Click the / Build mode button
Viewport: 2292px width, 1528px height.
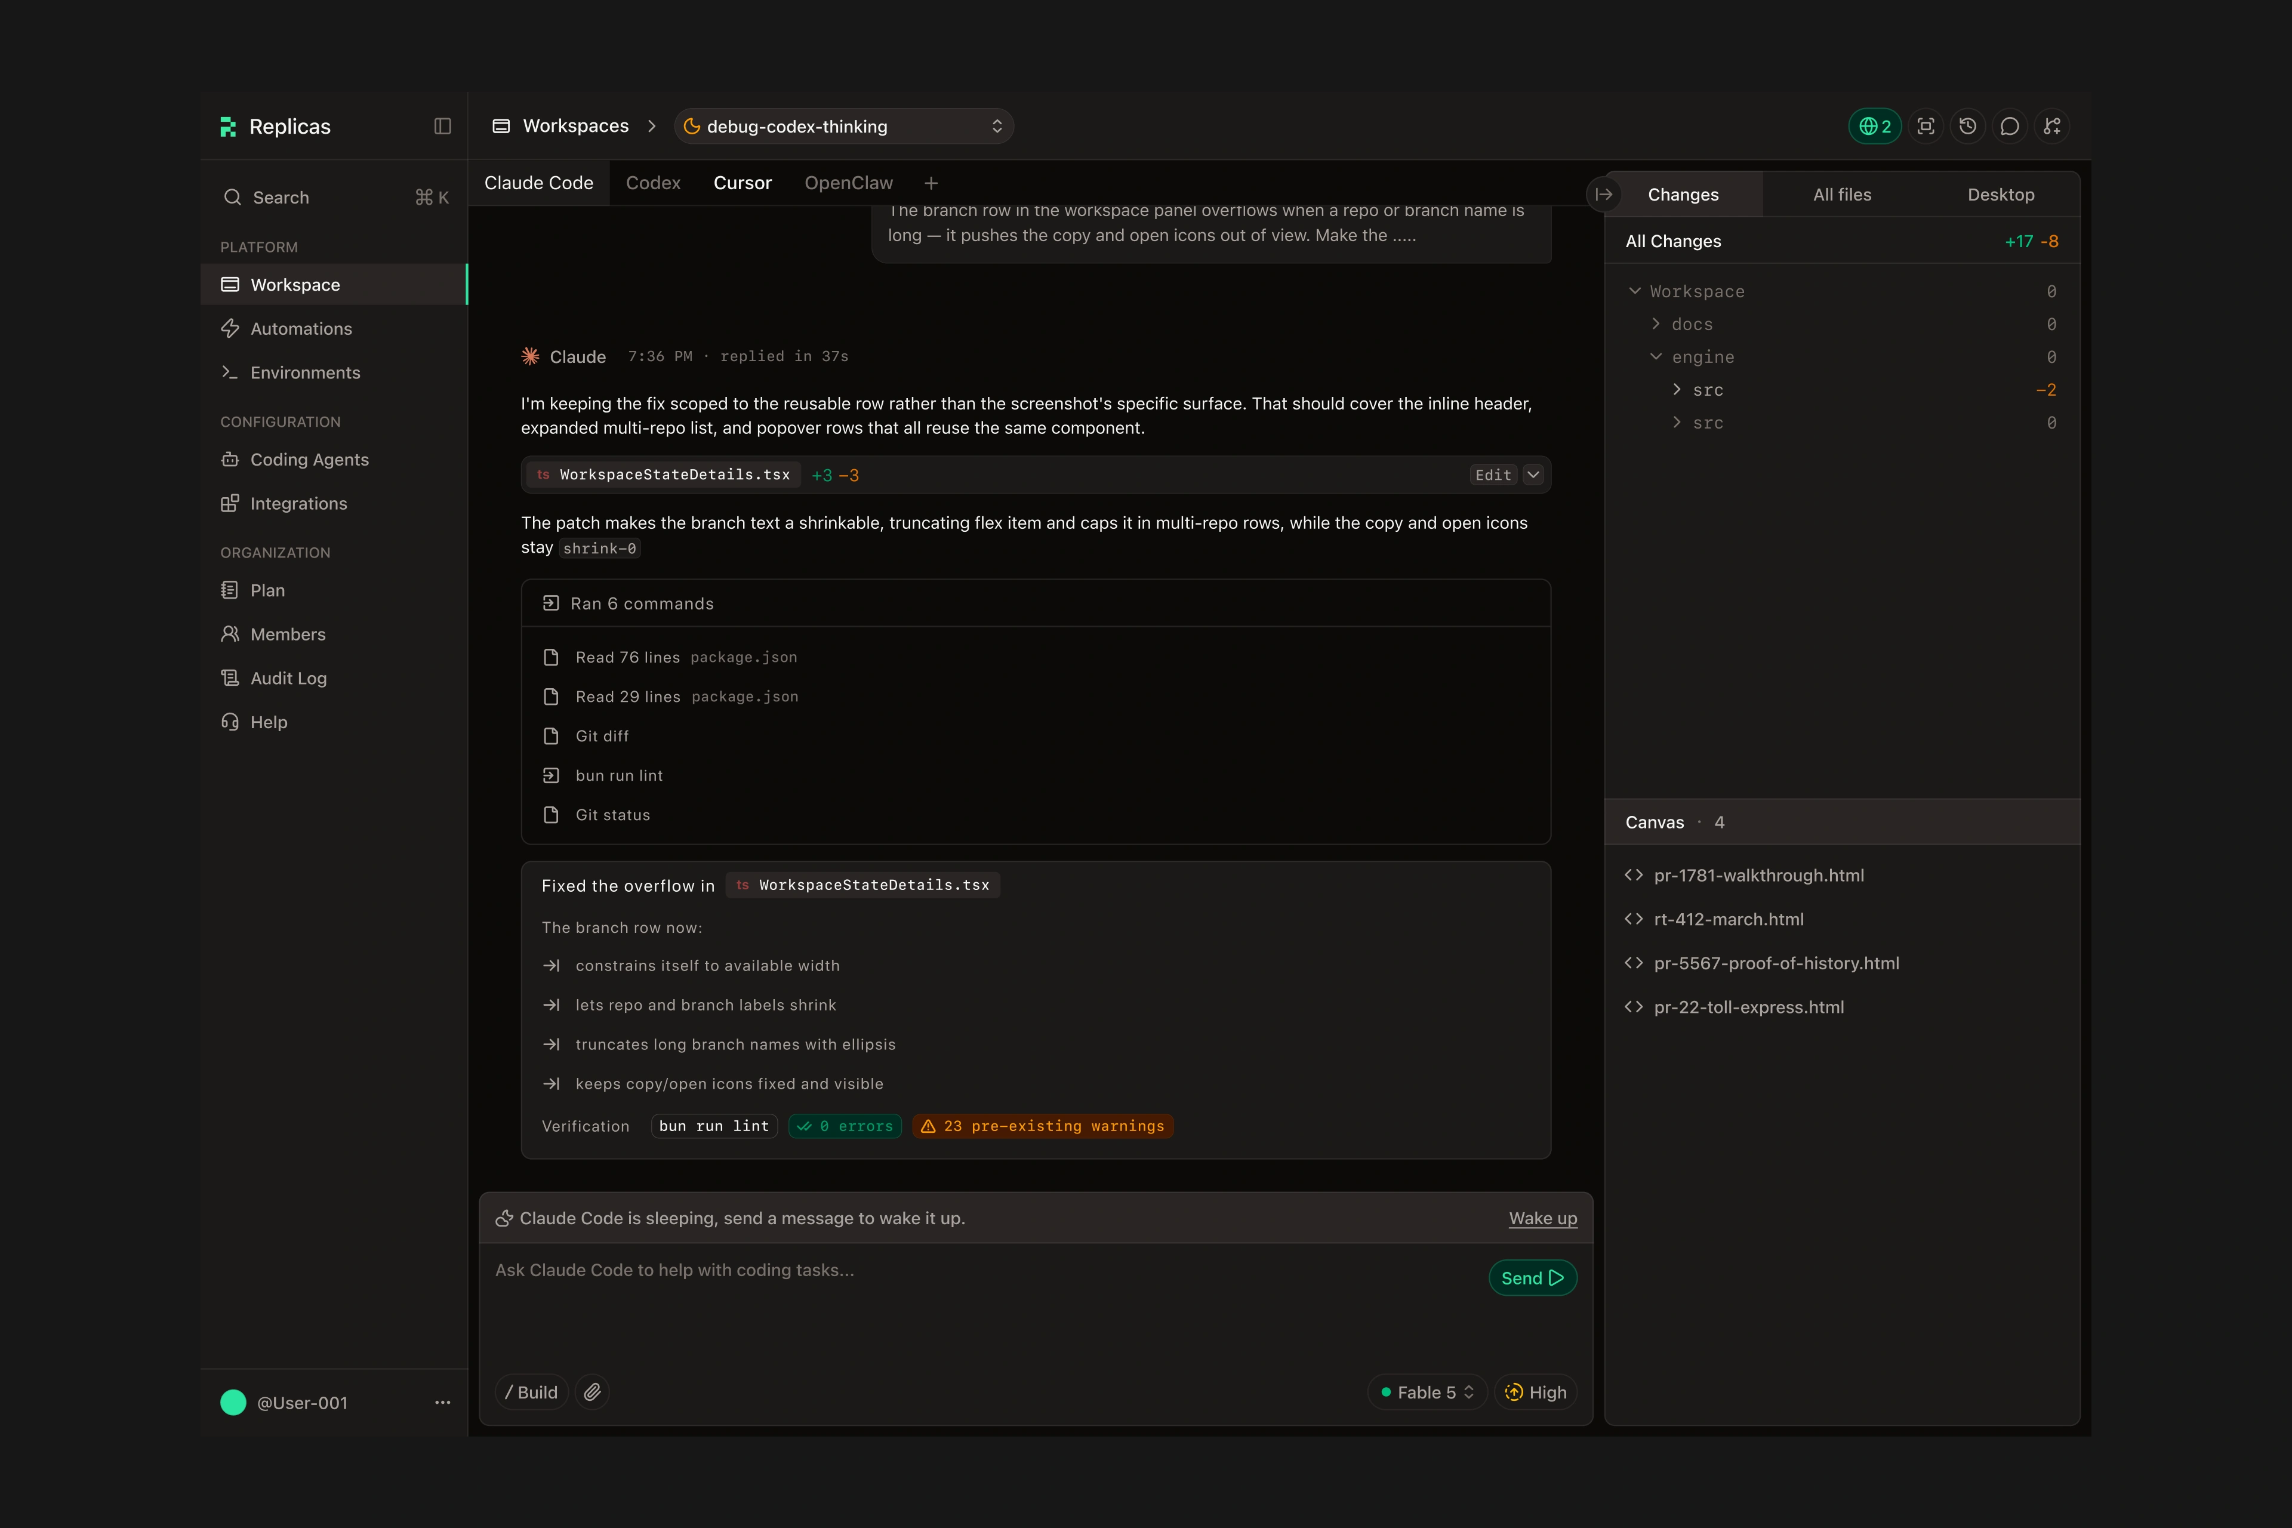click(x=532, y=1391)
